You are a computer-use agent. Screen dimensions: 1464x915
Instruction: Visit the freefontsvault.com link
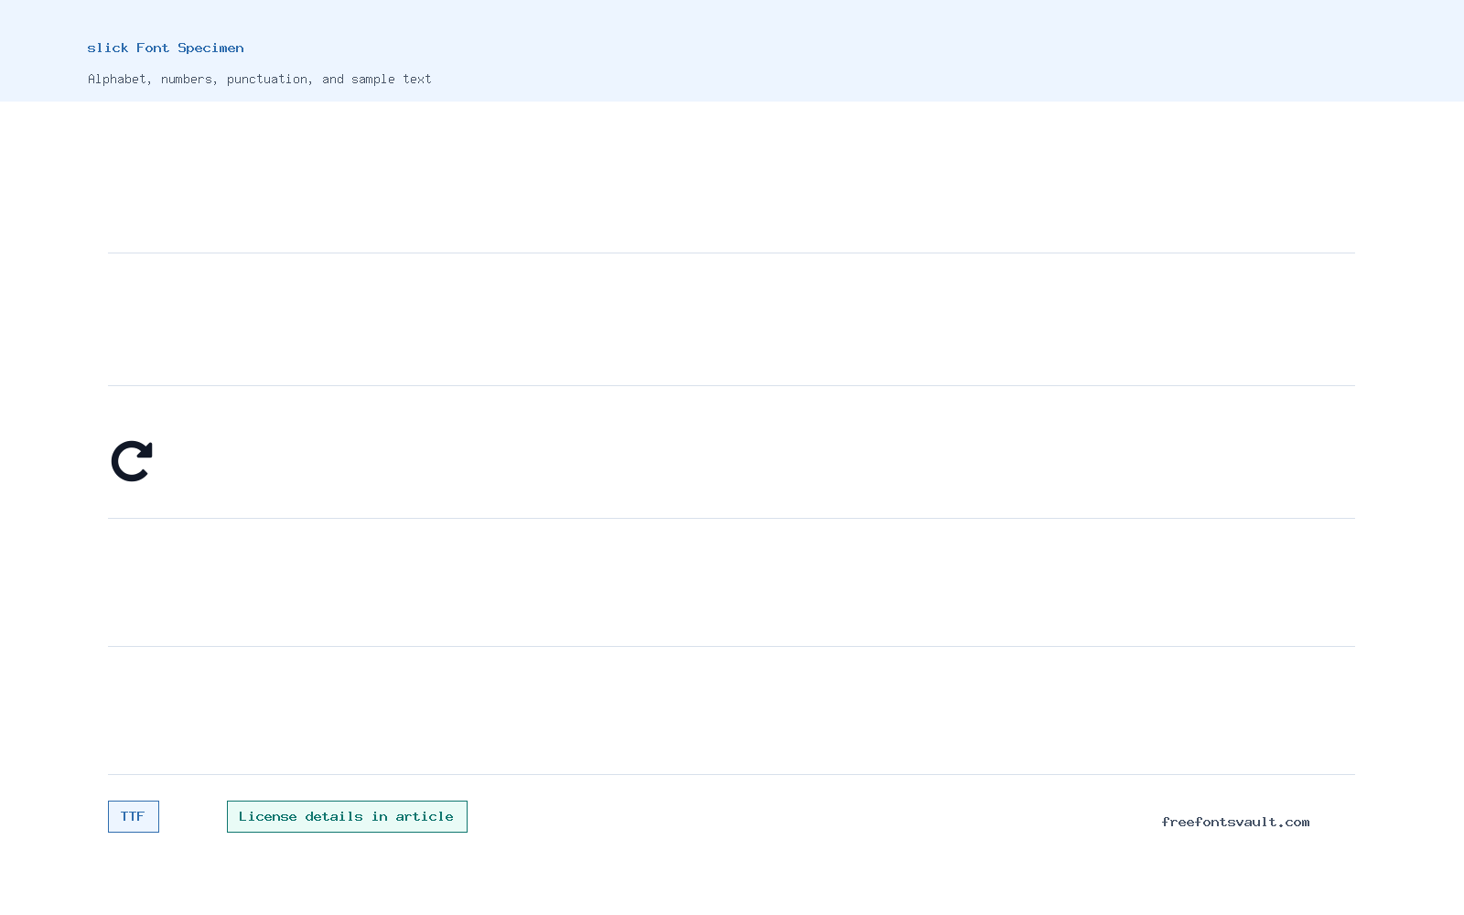point(1235,822)
